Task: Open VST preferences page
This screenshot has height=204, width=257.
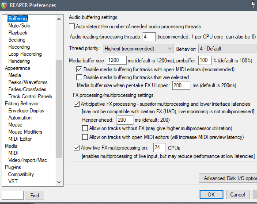Action: click(13, 181)
